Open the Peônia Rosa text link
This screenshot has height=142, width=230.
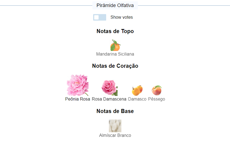pyautogui.click(x=78, y=99)
